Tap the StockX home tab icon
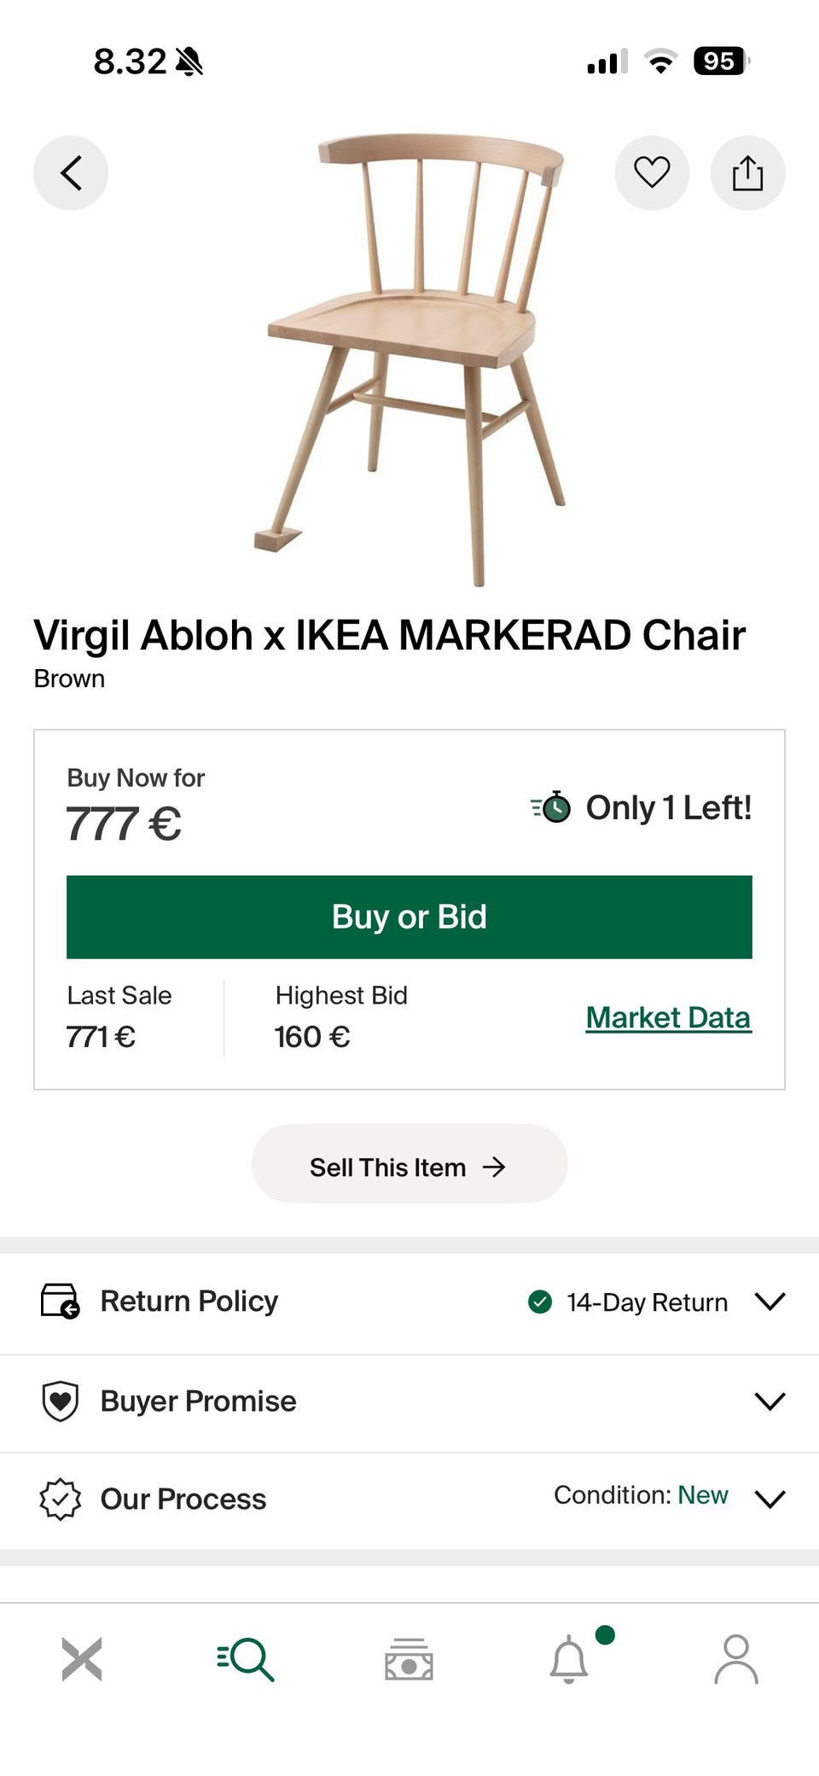The image size is (819, 1776). (82, 1659)
